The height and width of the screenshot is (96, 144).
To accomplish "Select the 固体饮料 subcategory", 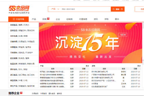I will pos(31,31).
